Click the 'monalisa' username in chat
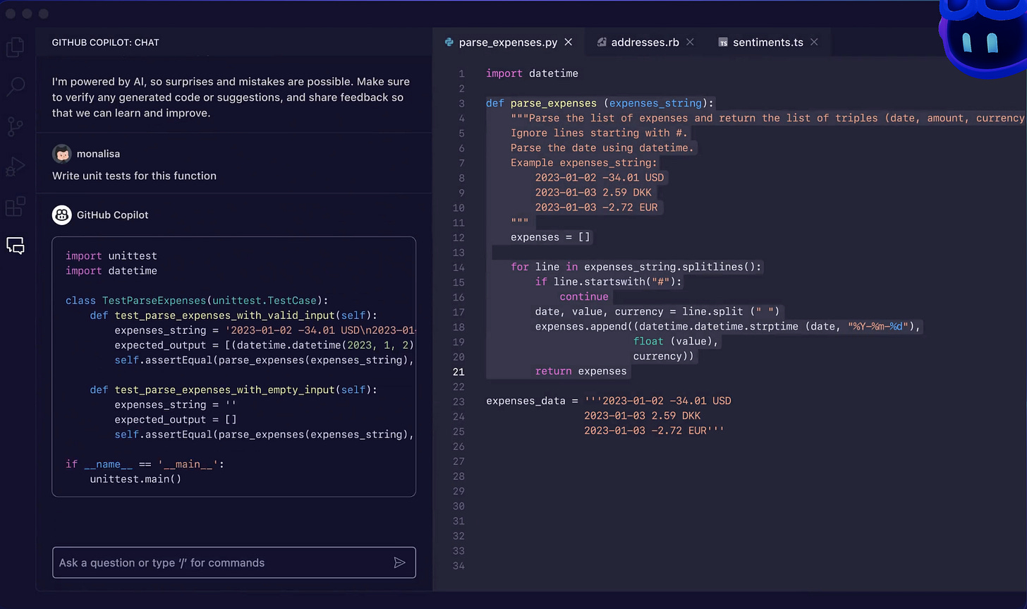Image resolution: width=1027 pixels, height=609 pixels. point(99,154)
